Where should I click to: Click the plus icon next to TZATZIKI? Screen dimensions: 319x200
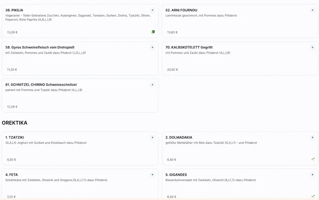click(x=152, y=137)
